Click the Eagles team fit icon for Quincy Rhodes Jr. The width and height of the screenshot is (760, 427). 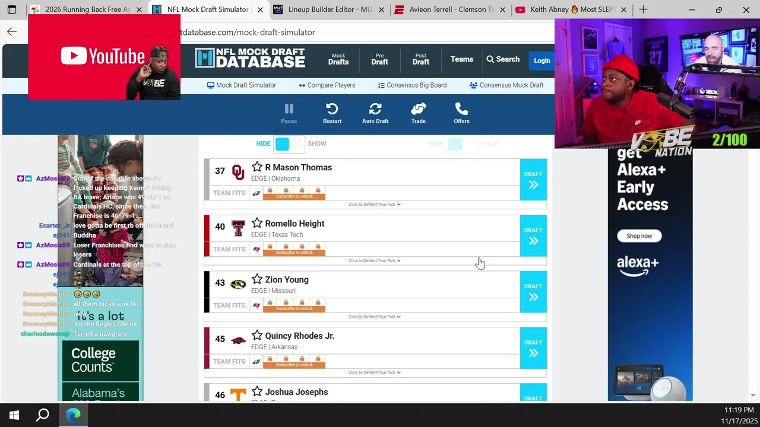tap(256, 361)
